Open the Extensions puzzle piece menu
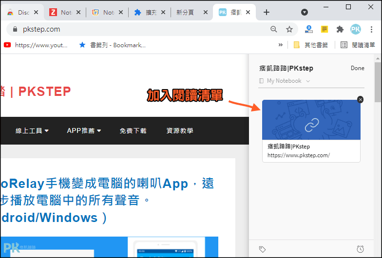This screenshot has height=258, width=382. [x=340, y=29]
